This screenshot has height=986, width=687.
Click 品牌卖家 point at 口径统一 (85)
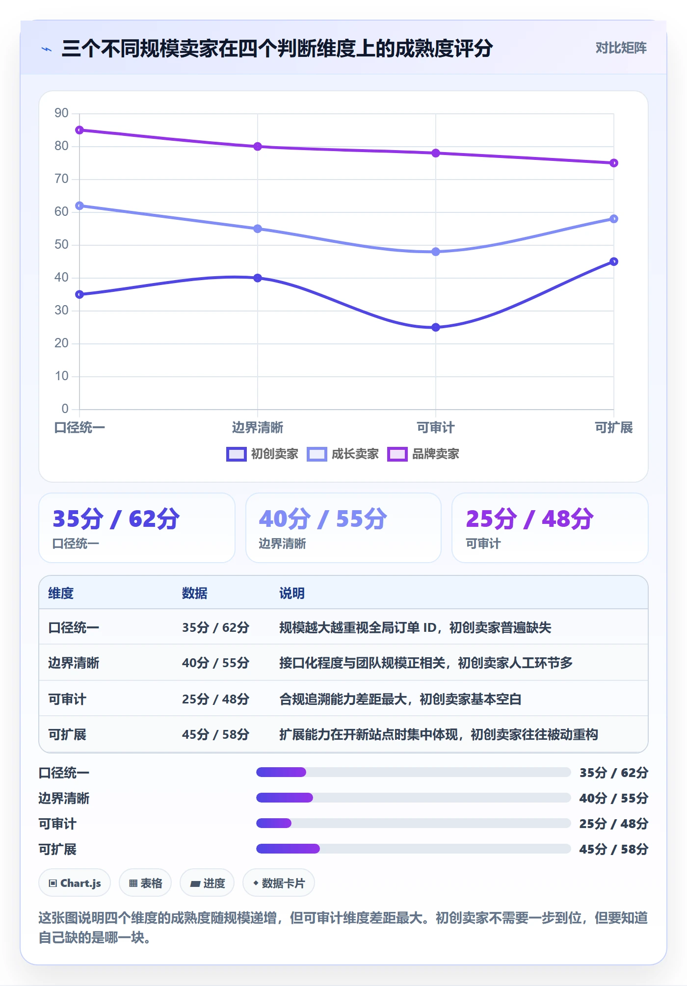point(79,130)
